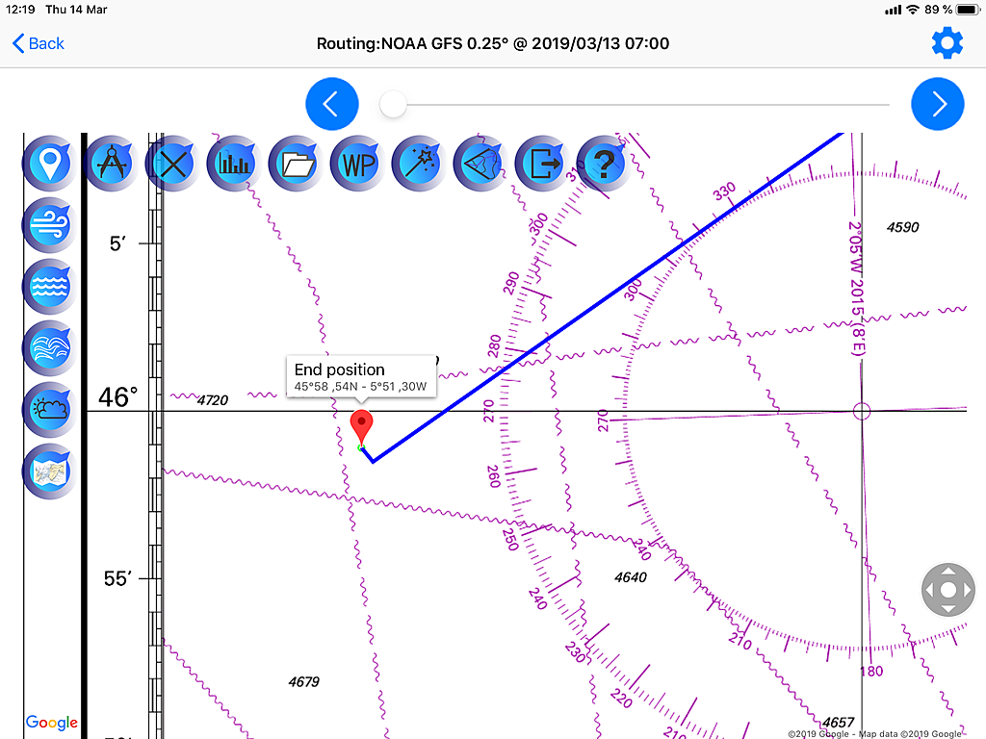Click the depth sounding 4640
Screen dimensions: 986x739
pyautogui.click(x=630, y=577)
